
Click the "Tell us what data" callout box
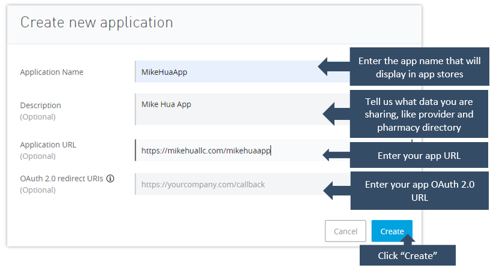point(419,114)
